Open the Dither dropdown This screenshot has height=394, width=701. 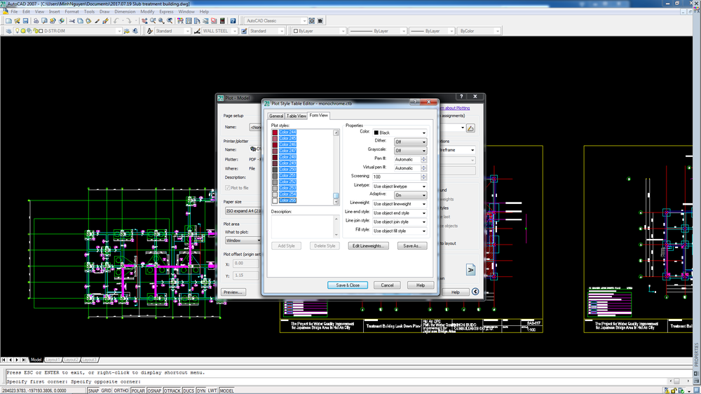(410, 142)
